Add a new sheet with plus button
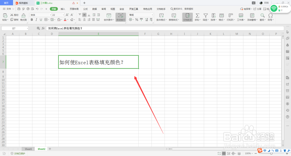The height and width of the screenshot is (156, 291). pos(50,149)
